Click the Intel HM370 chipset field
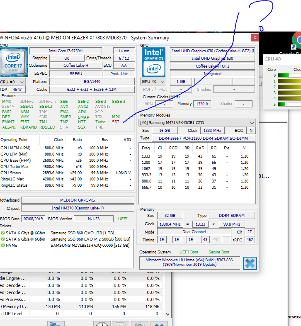Viewport: 301px width, 326px height. click(x=77, y=208)
